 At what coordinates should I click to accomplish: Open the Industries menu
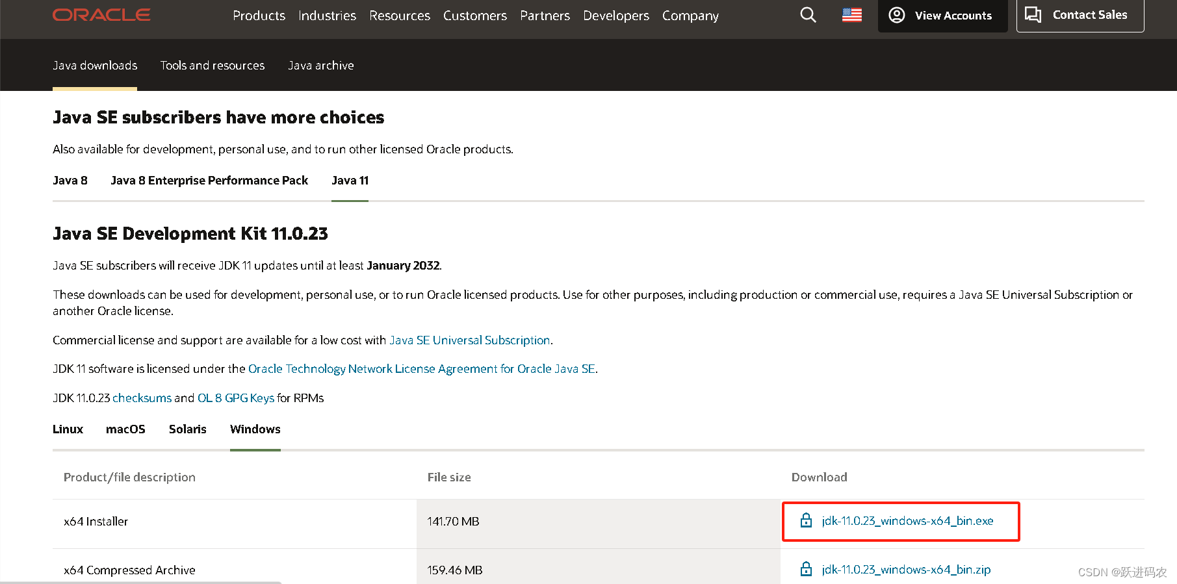327,16
